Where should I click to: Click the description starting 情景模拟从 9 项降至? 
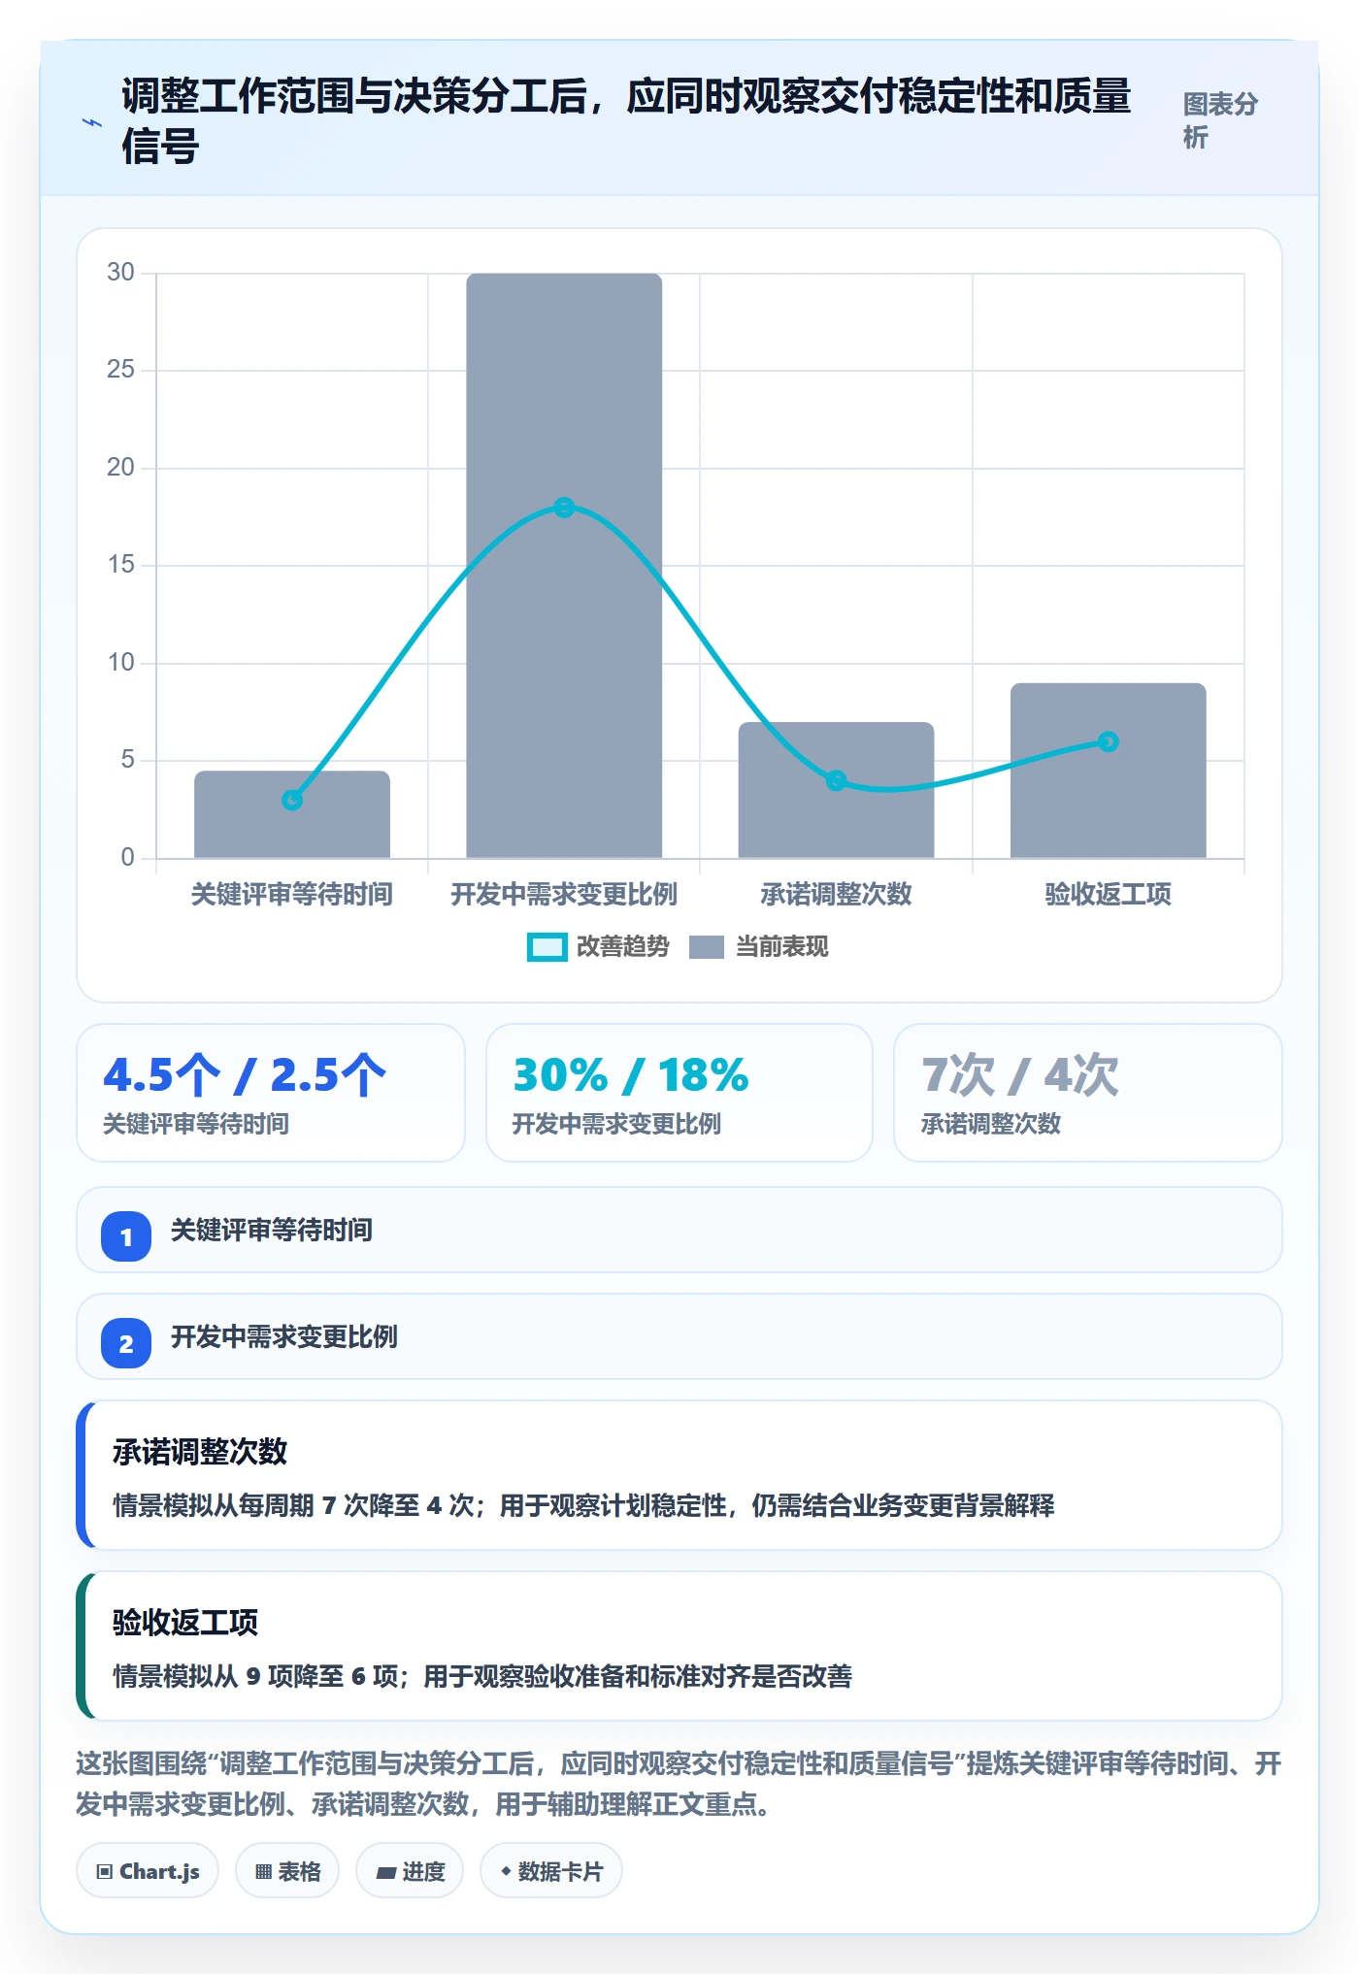click(x=482, y=1676)
